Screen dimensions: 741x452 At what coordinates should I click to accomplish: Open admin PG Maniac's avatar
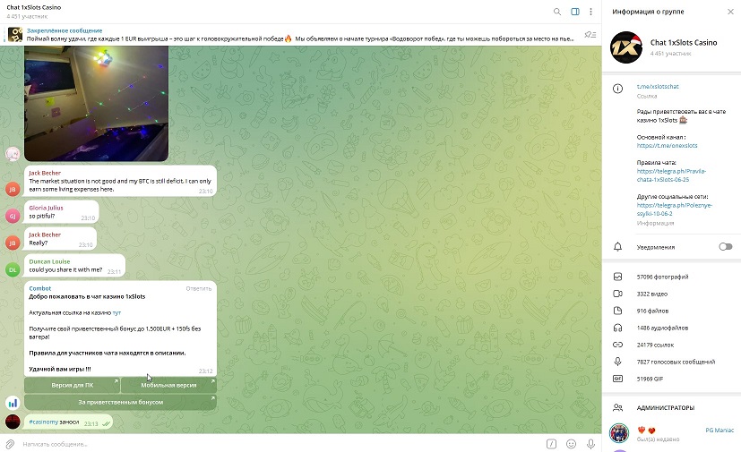pyautogui.click(x=619, y=433)
